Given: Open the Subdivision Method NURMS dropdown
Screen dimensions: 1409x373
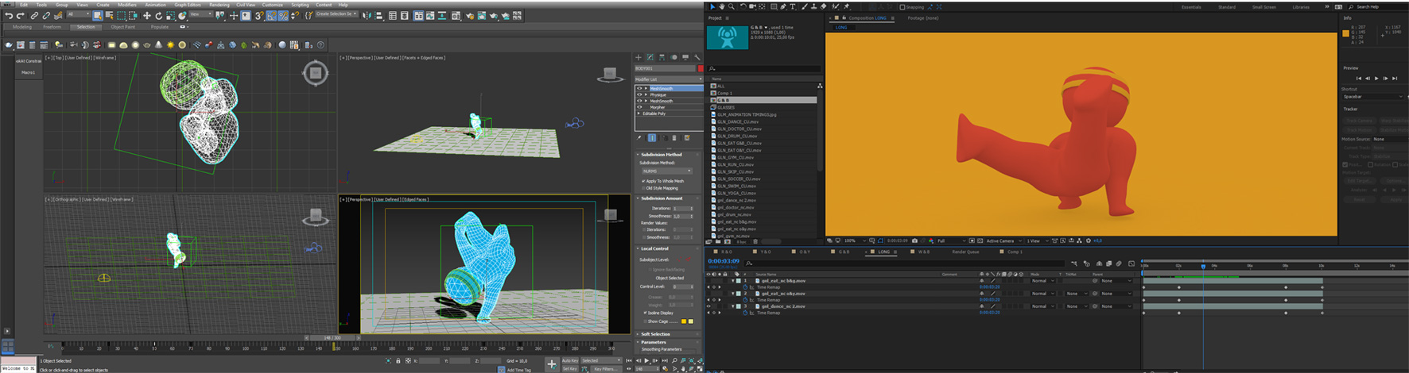Looking at the screenshot, I should coord(666,171).
